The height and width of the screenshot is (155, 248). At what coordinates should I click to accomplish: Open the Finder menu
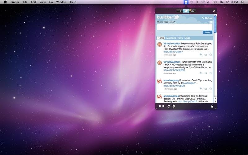click(x=15, y=2)
